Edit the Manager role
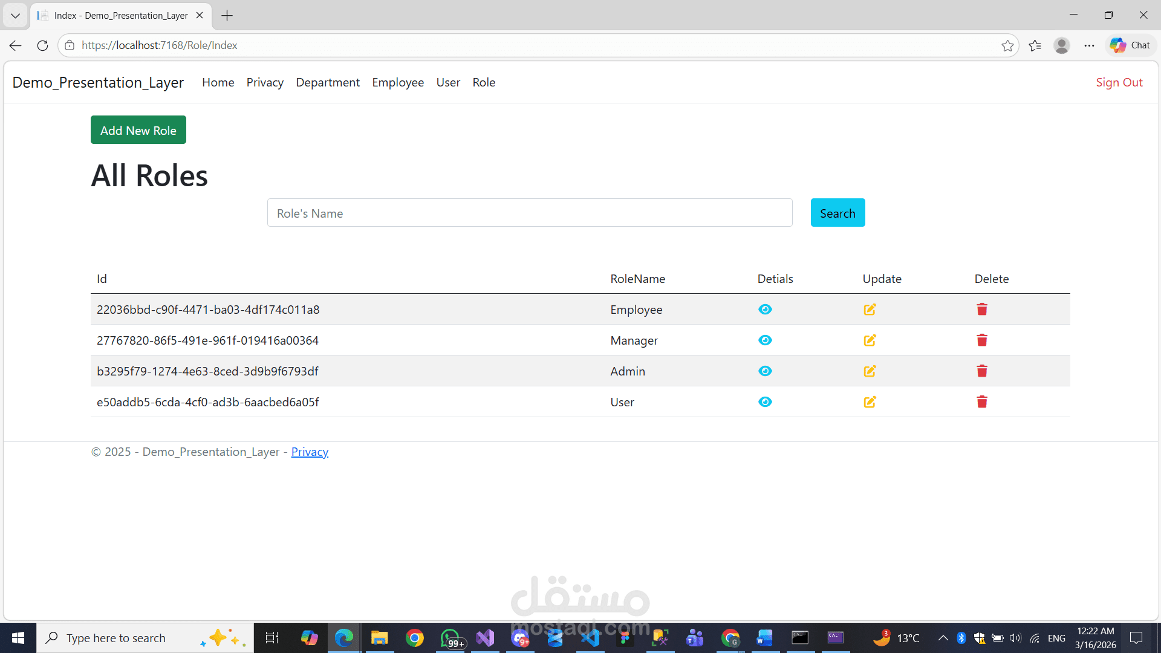 click(x=870, y=340)
